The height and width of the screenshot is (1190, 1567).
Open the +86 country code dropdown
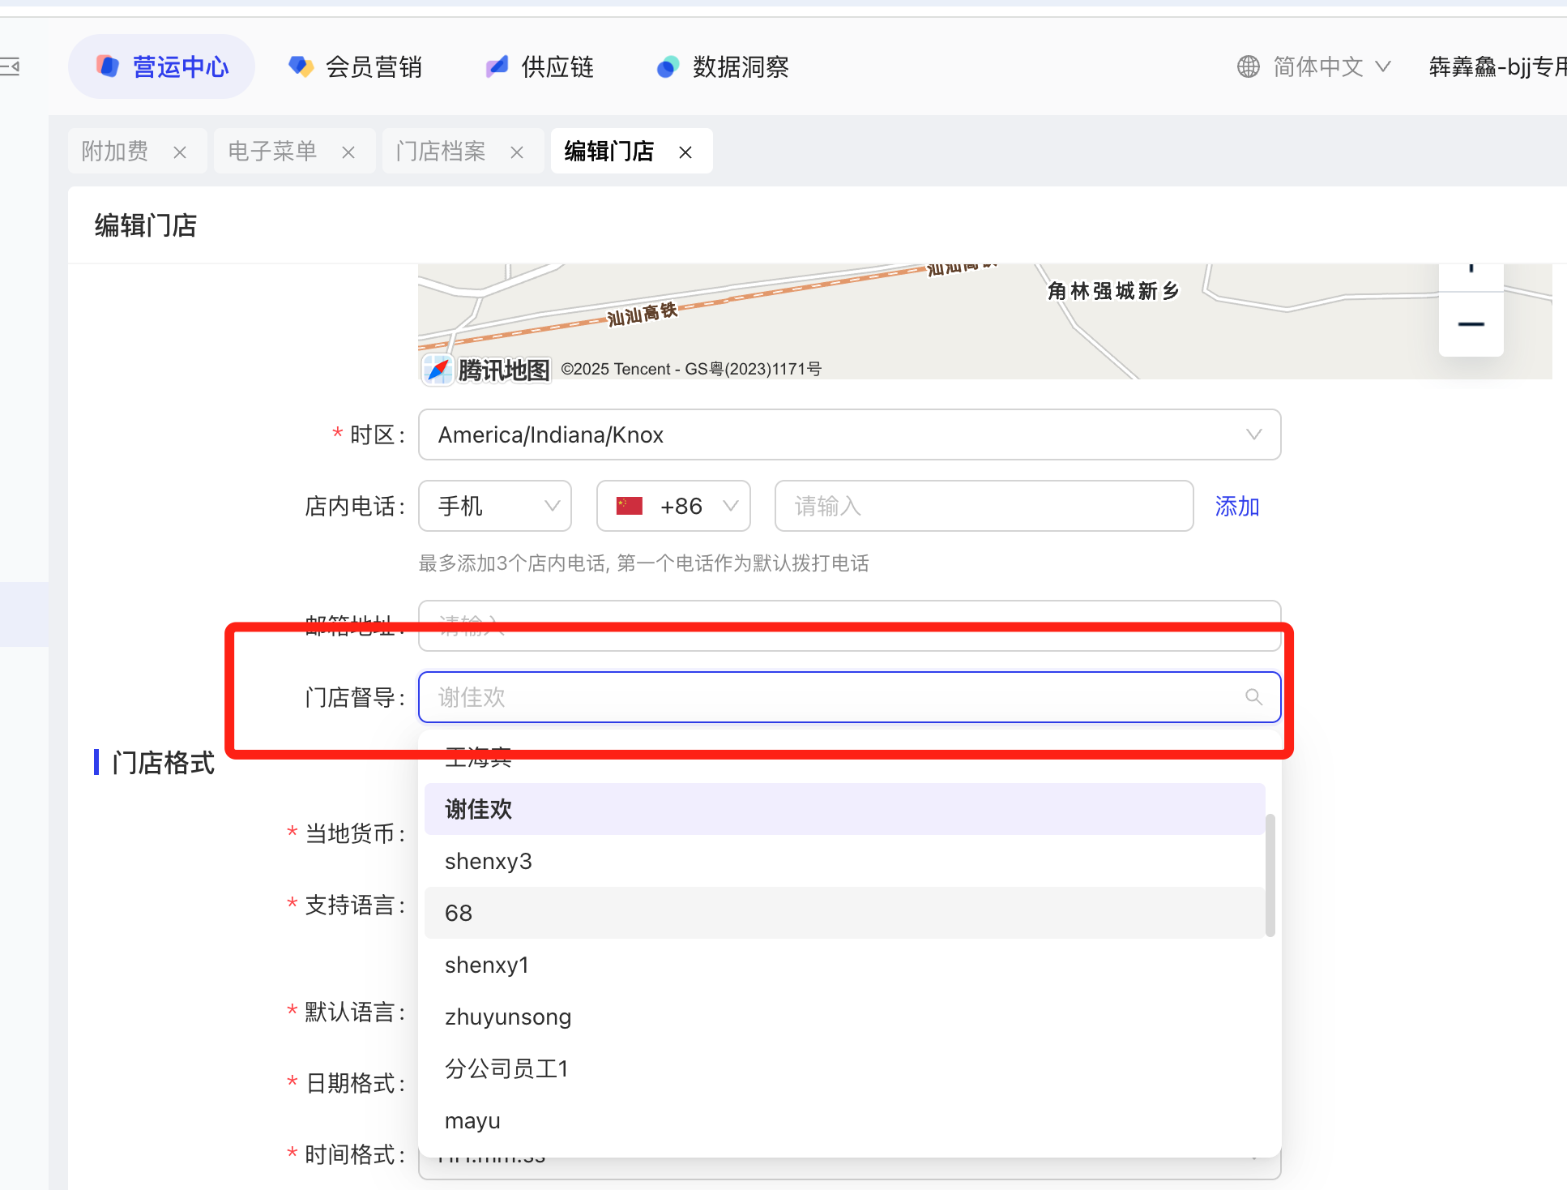(x=673, y=506)
